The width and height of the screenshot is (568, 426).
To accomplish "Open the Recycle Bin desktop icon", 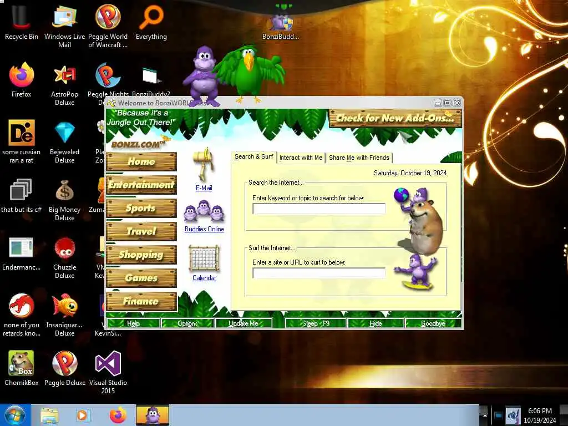I will [22, 22].
